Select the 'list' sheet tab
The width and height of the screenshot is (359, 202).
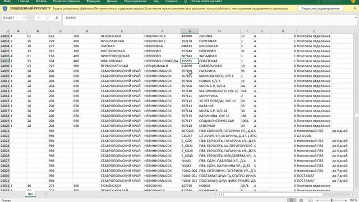click(x=30, y=194)
